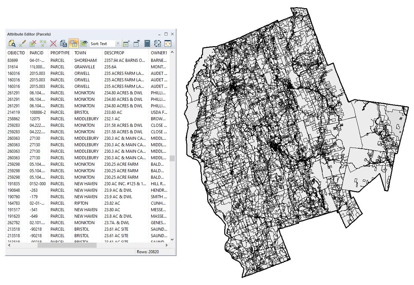Click the 'USDA F...' owner cell
Image resolution: width=414 pixels, height=285 pixels.
coord(159,112)
